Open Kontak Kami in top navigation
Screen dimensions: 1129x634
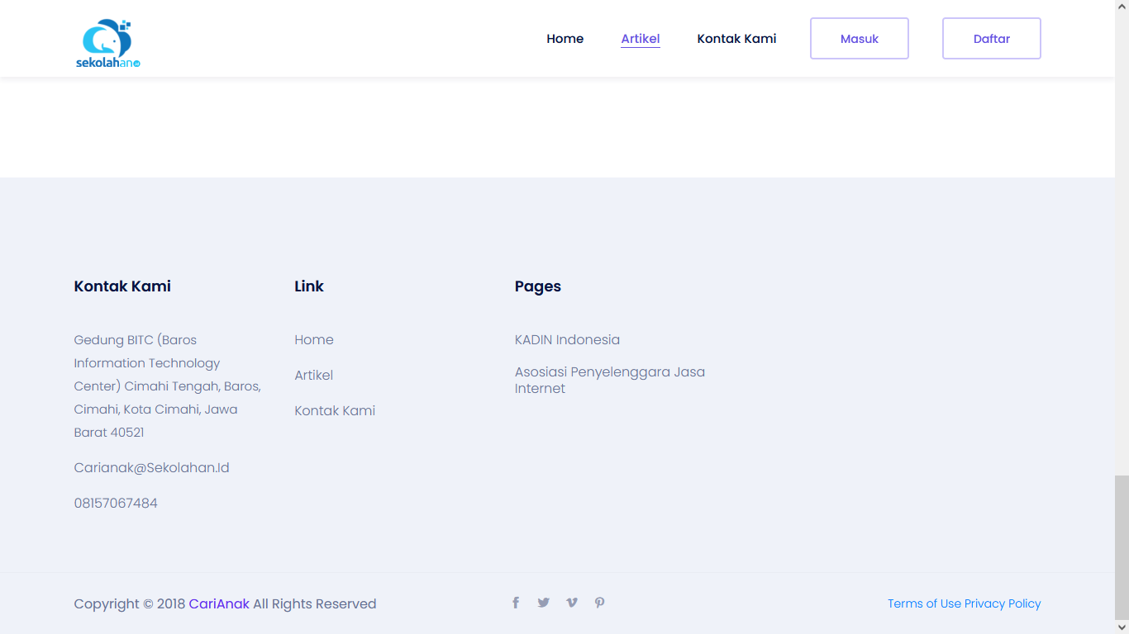tap(736, 39)
